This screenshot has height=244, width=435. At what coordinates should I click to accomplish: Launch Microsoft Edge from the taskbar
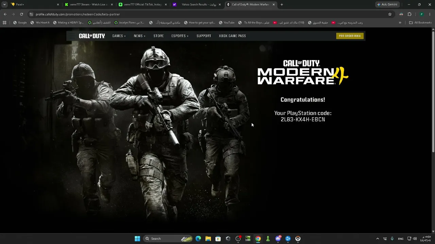(198, 239)
